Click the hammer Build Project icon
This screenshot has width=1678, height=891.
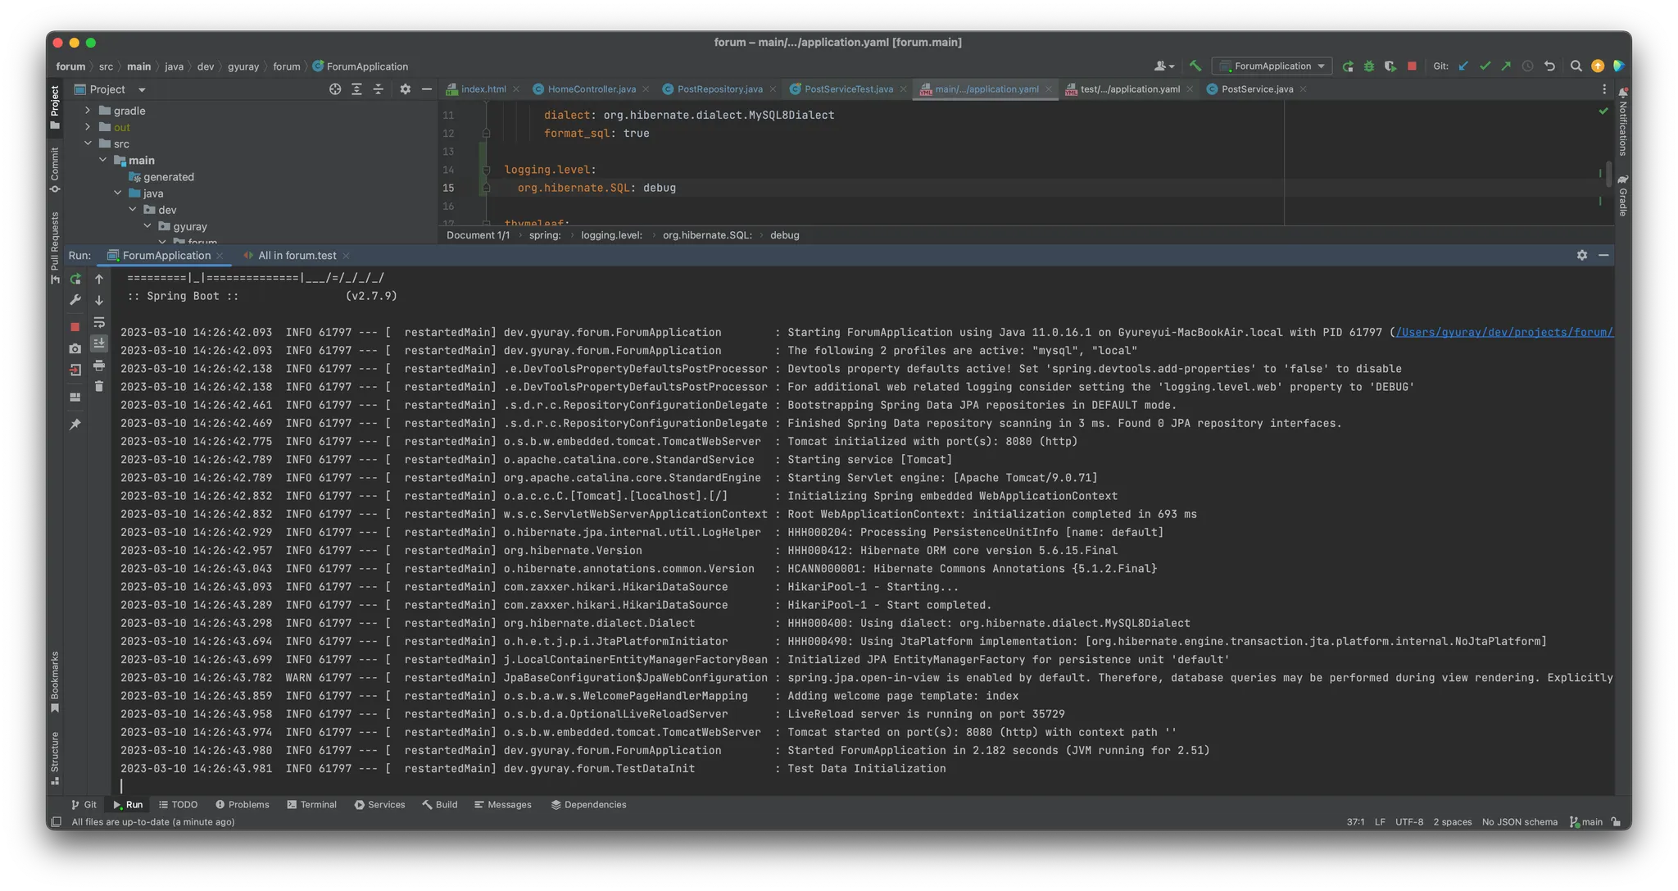(x=1195, y=66)
